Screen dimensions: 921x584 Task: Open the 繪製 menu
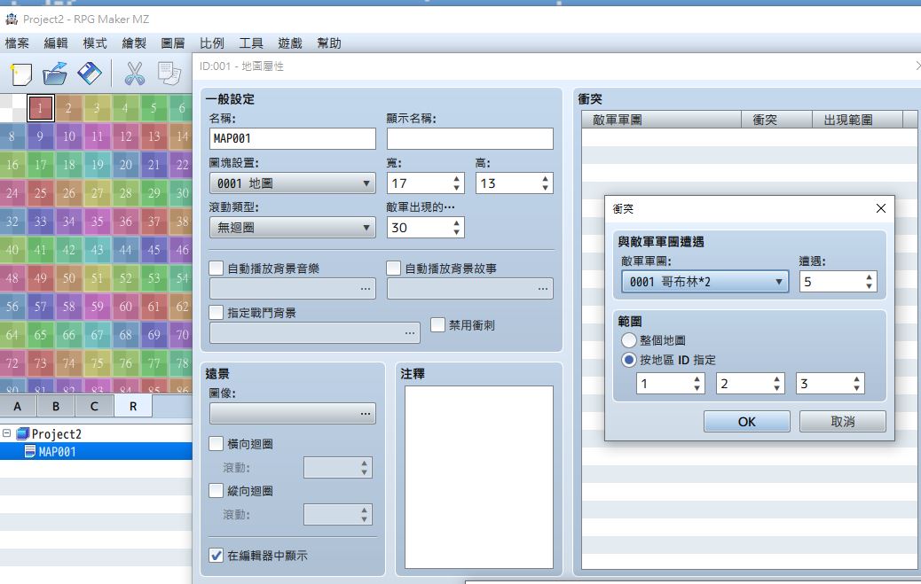[134, 43]
